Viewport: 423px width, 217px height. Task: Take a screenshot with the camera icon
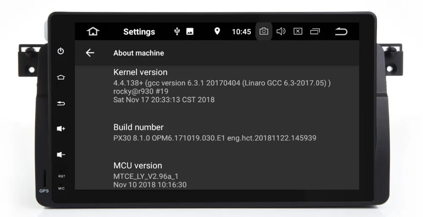click(264, 32)
